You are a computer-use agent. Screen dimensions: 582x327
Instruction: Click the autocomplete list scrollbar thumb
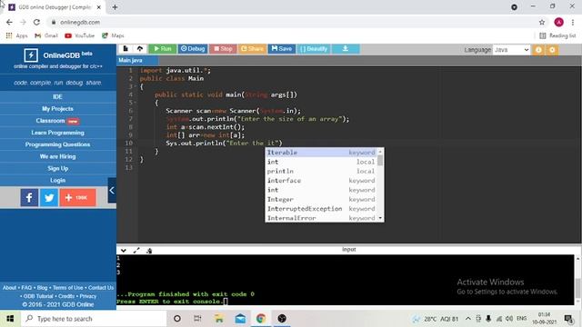click(380, 160)
